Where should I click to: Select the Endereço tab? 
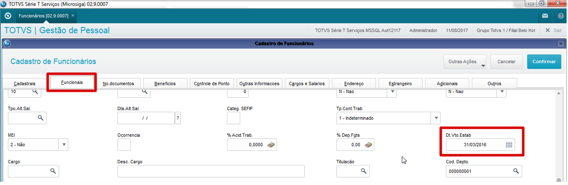pos(354,84)
